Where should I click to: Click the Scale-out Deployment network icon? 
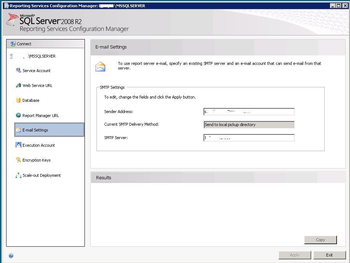(18, 175)
